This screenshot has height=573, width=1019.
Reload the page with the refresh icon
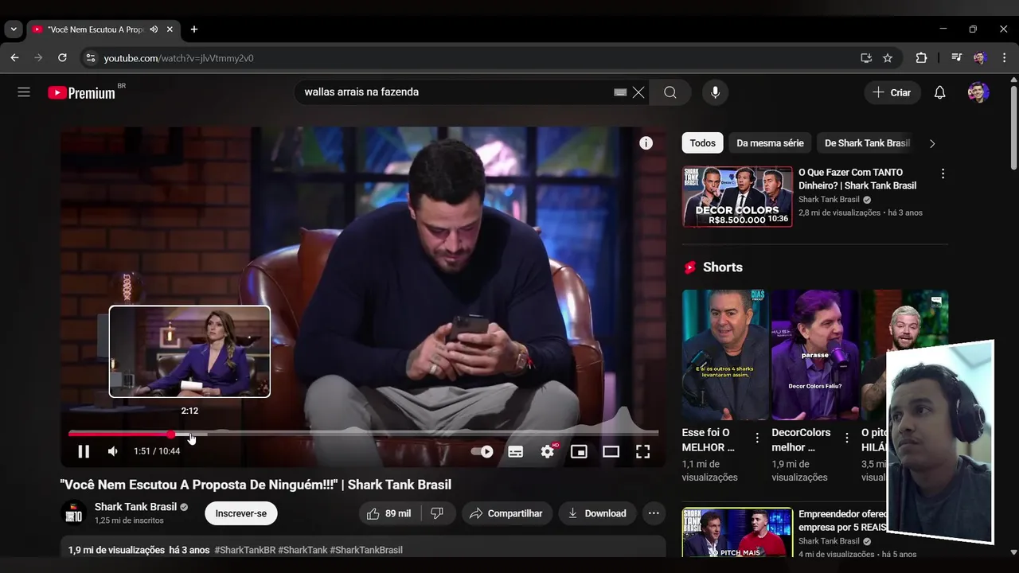click(x=62, y=58)
